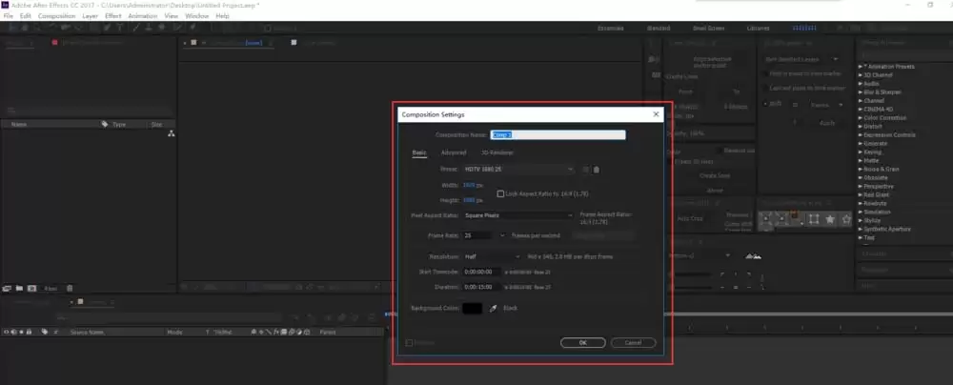Switch to the Advanced tab
953x385 pixels.
pos(454,152)
